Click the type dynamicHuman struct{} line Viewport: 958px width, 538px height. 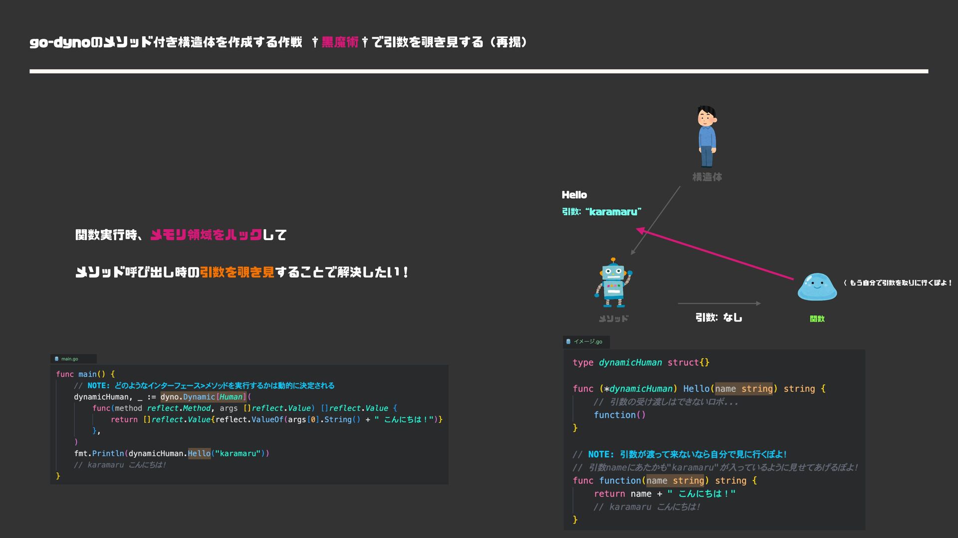point(641,363)
